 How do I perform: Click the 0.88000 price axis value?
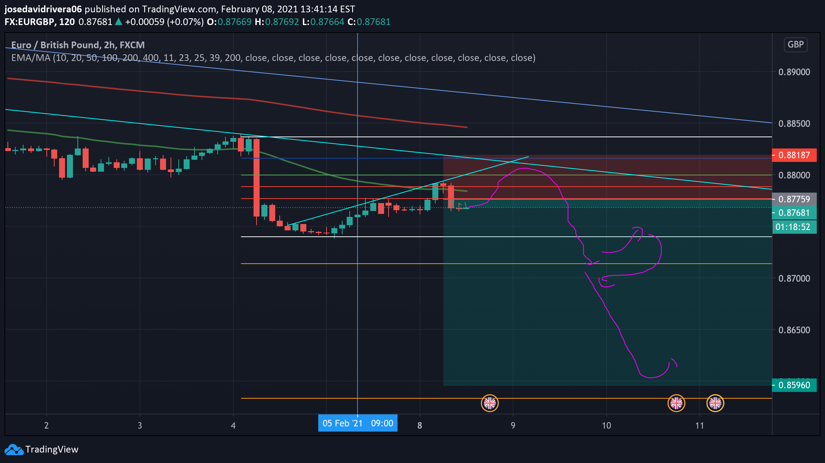pos(794,175)
